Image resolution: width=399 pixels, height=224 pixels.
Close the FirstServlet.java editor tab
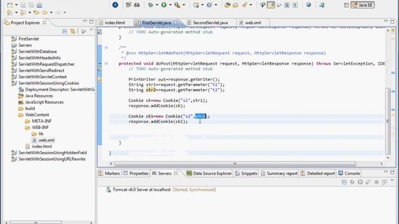click(176, 22)
